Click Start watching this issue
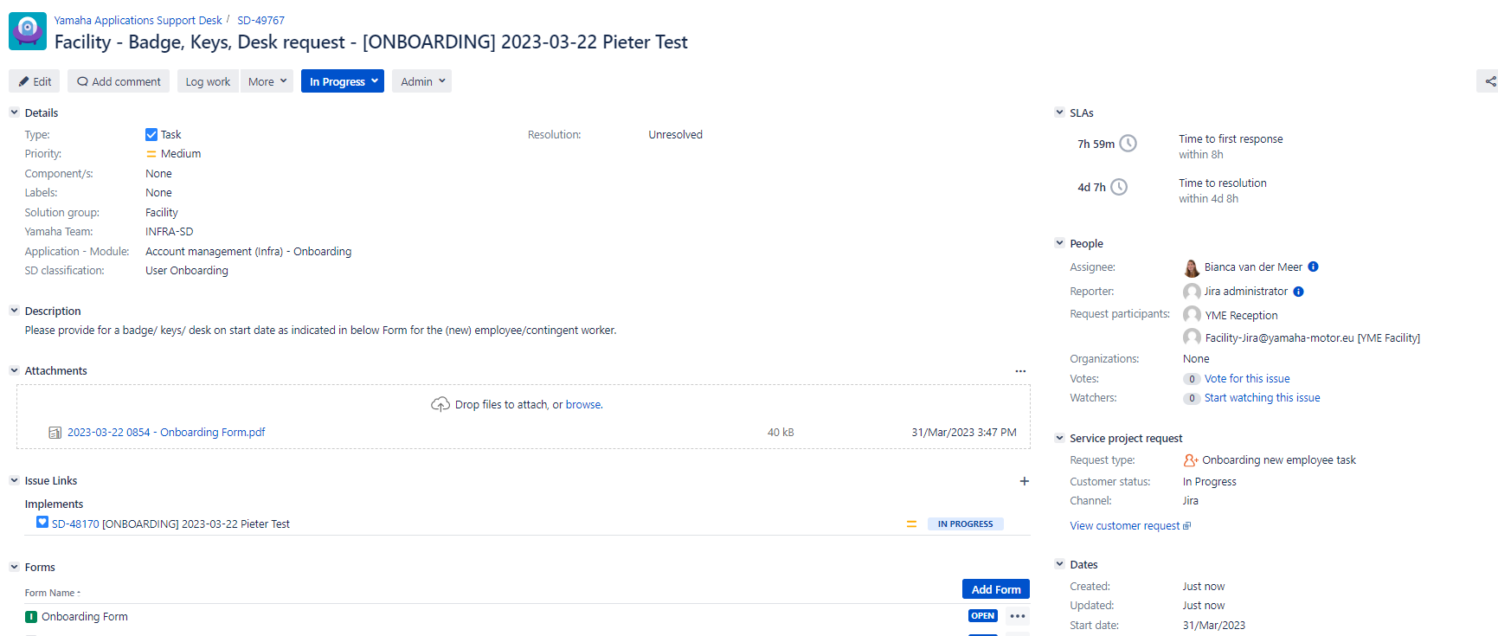1498x636 pixels. (x=1262, y=398)
